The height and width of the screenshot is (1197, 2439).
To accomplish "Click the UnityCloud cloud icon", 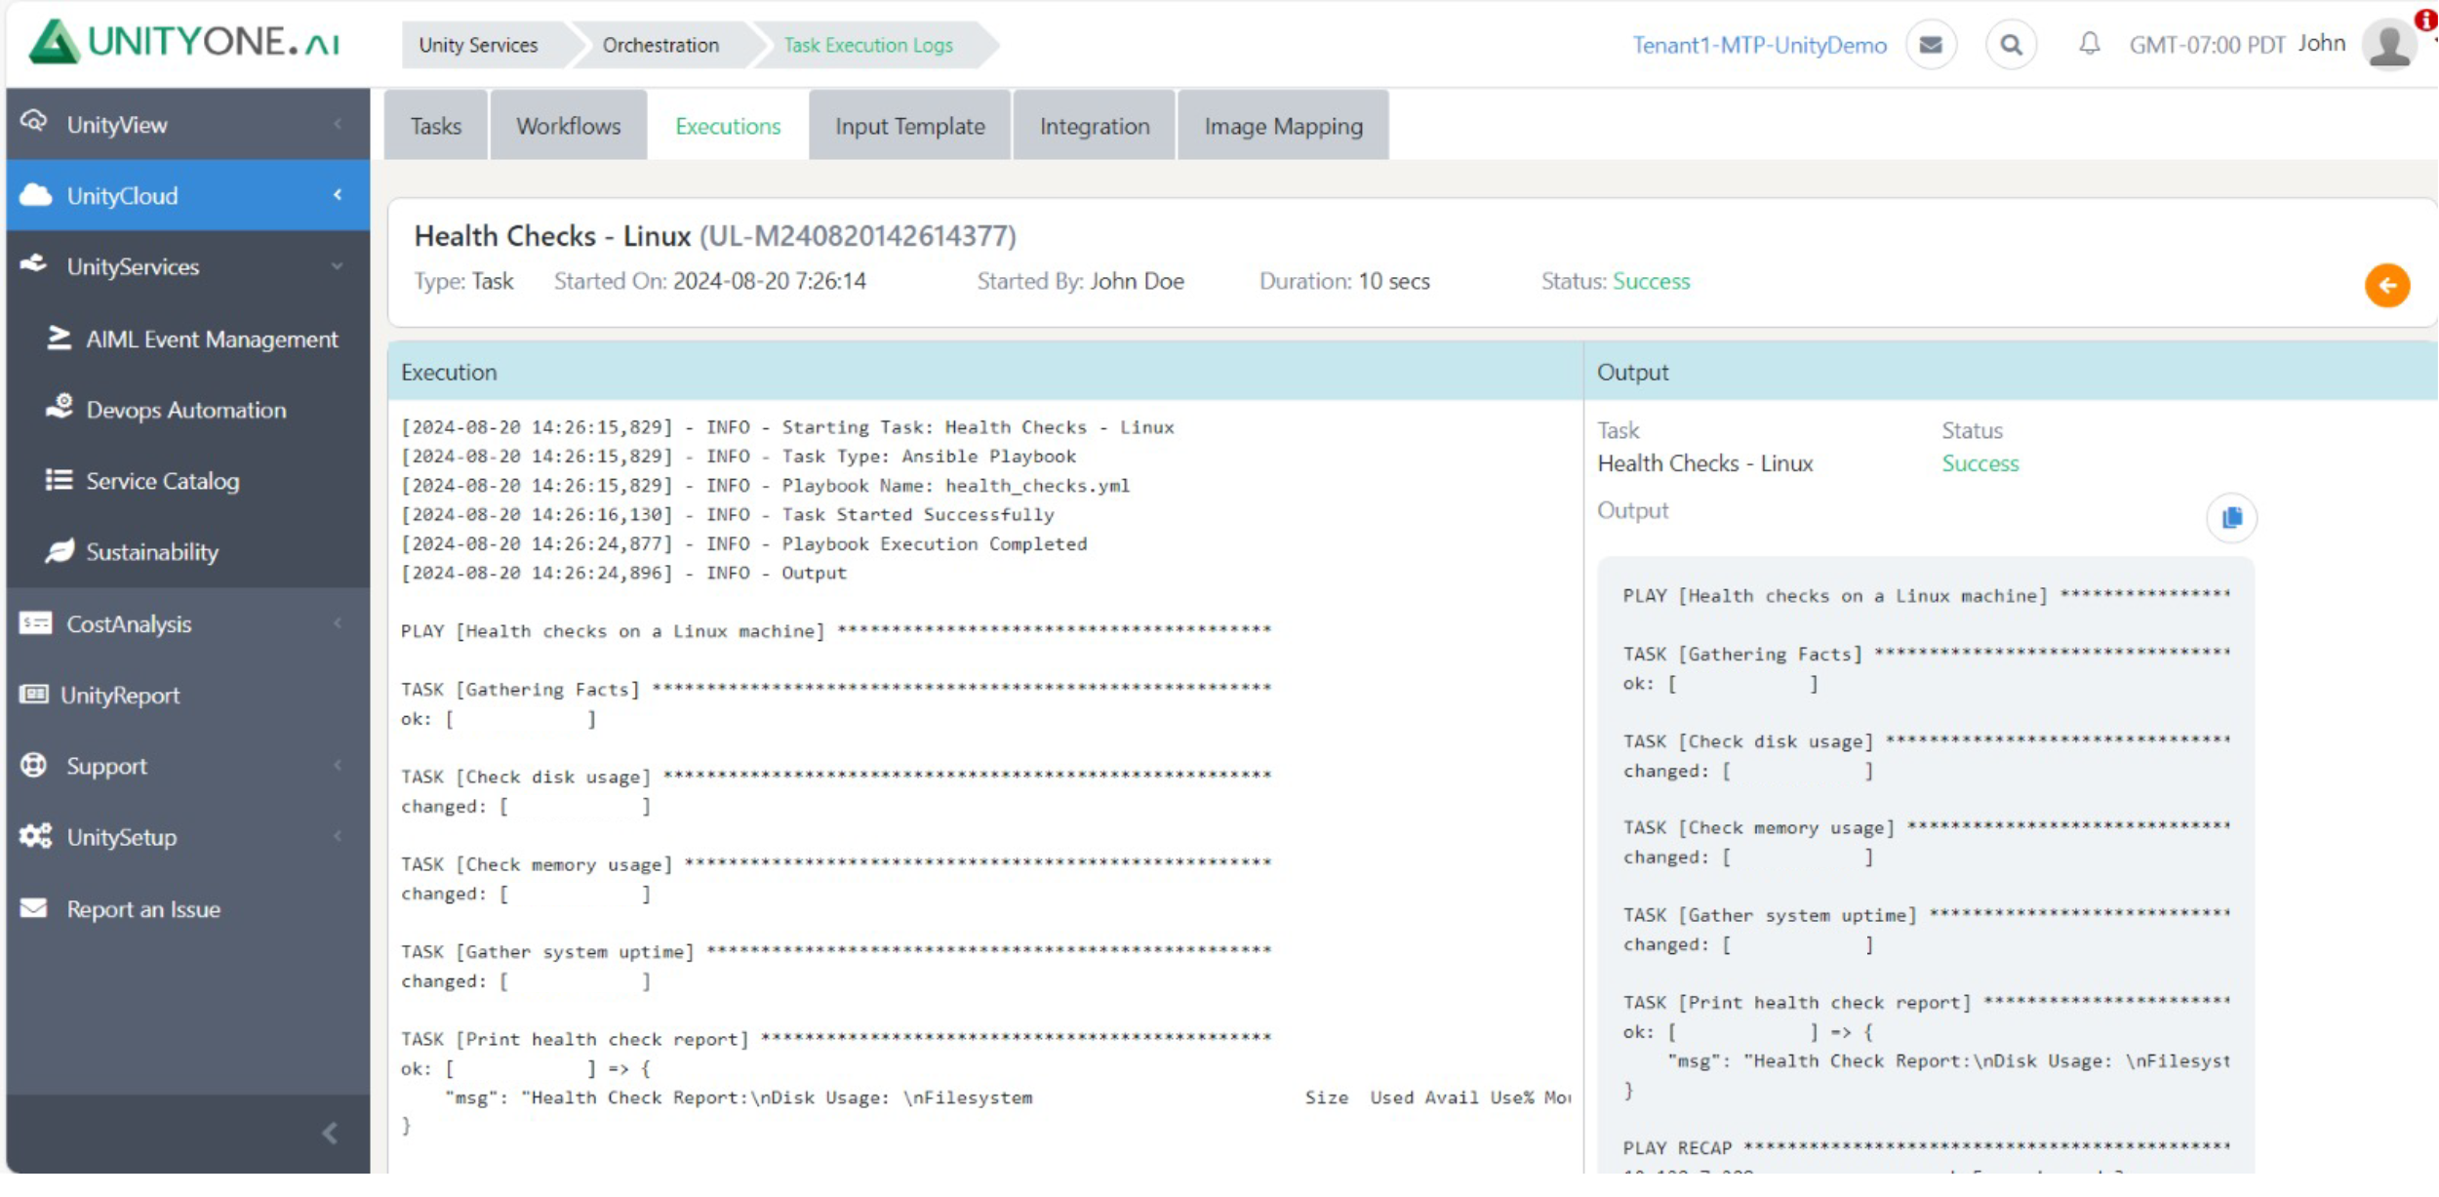I will (35, 195).
